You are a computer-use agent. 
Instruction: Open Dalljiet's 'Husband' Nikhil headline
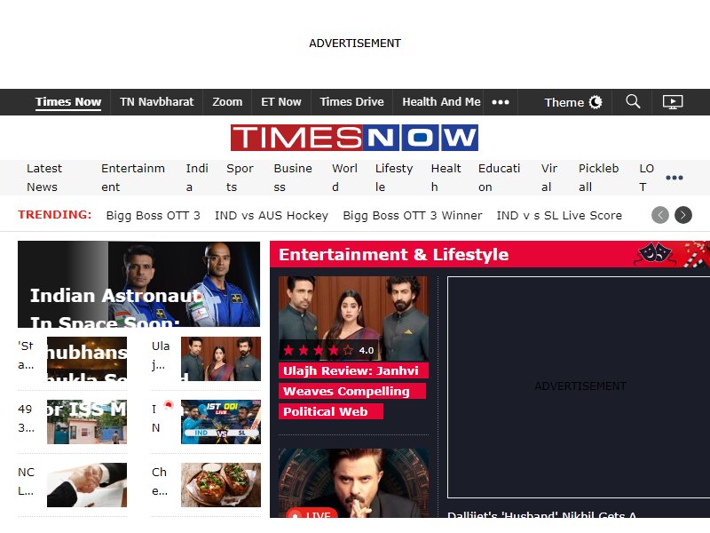(x=541, y=514)
